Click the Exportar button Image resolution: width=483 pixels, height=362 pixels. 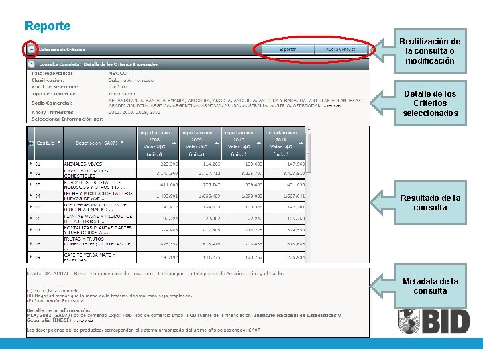[288, 49]
